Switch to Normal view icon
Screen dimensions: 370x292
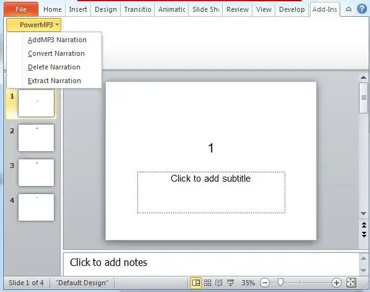coord(196,283)
